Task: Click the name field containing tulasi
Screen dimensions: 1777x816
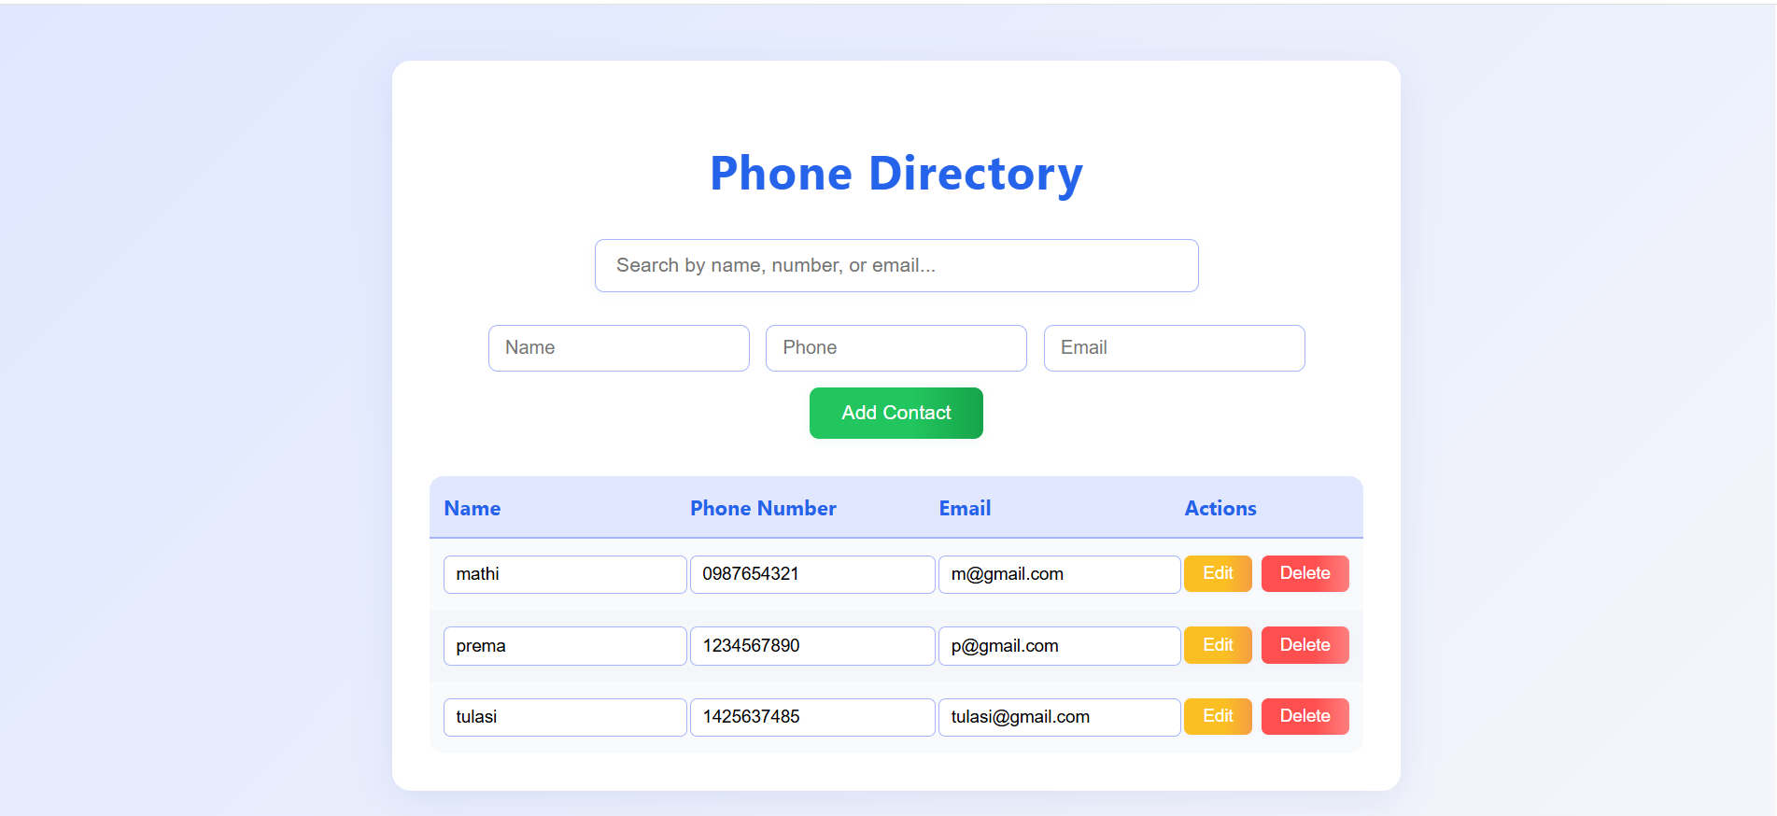Action: click(565, 717)
